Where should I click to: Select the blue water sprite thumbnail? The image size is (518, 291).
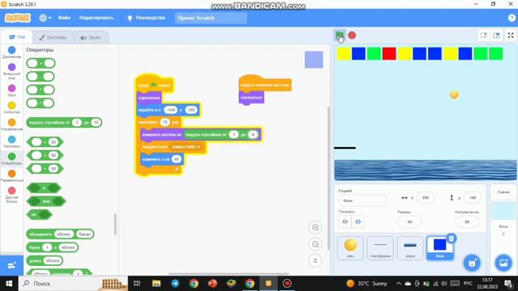pyautogui.click(x=410, y=248)
